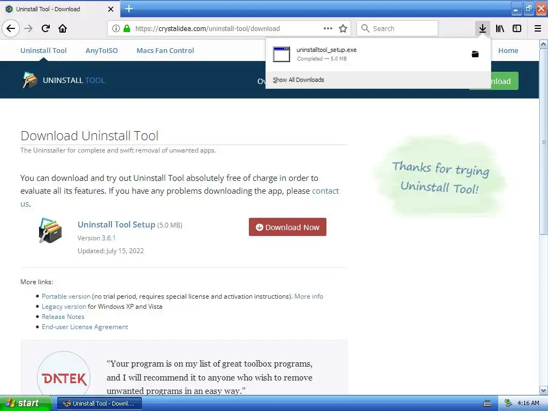
Task: Click the DATEK logo circle
Action: (64, 376)
